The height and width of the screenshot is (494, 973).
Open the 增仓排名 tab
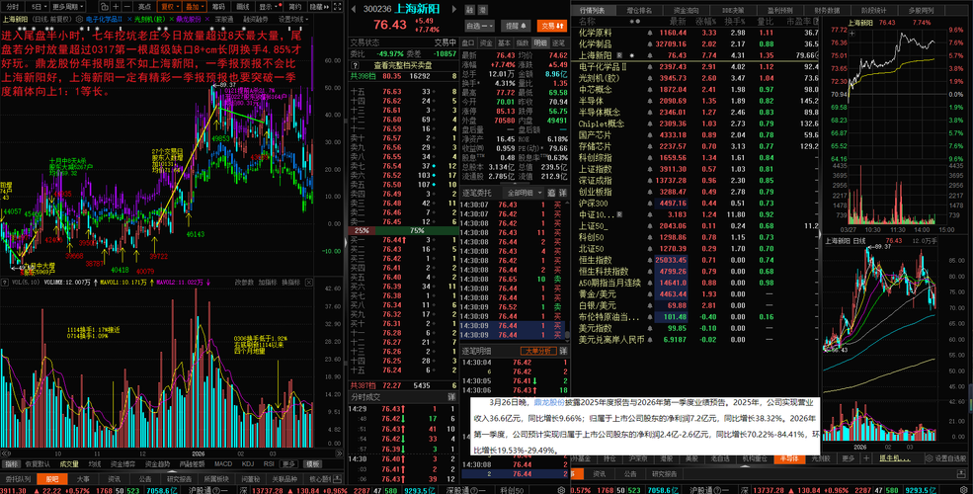coord(639,11)
